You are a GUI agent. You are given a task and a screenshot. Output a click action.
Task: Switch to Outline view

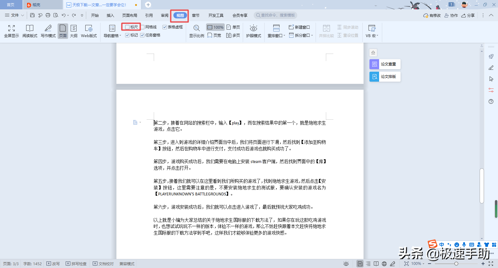(74, 31)
